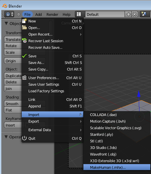The image size is (151, 174).
Task: Set shading to Smooth
Action: click(x=13, y=104)
